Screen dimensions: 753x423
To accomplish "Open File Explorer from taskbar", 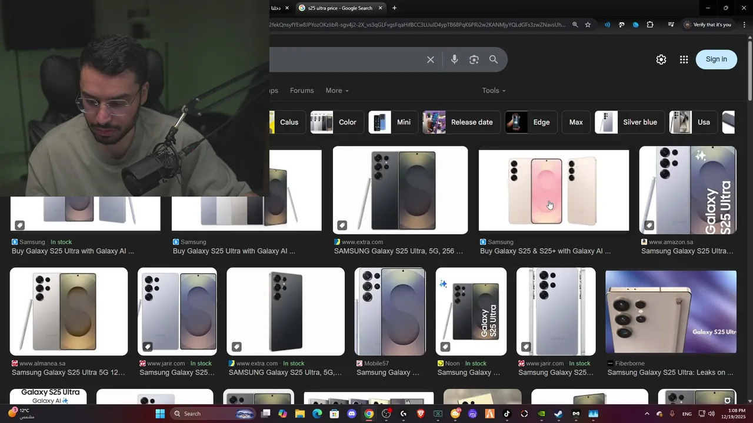I will (x=300, y=414).
